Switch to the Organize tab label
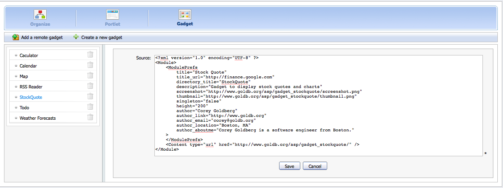The width and height of the screenshot is (503, 188). click(40, 24)
